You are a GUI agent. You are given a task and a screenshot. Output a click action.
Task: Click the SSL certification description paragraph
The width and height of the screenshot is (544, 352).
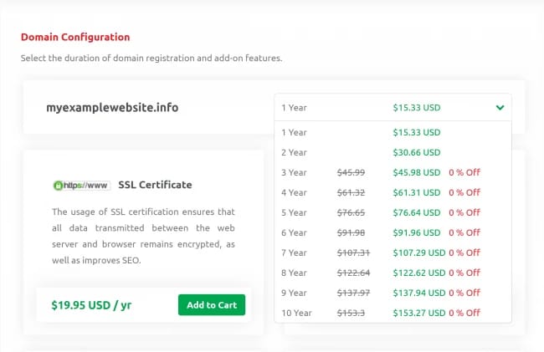click(143, 236)
